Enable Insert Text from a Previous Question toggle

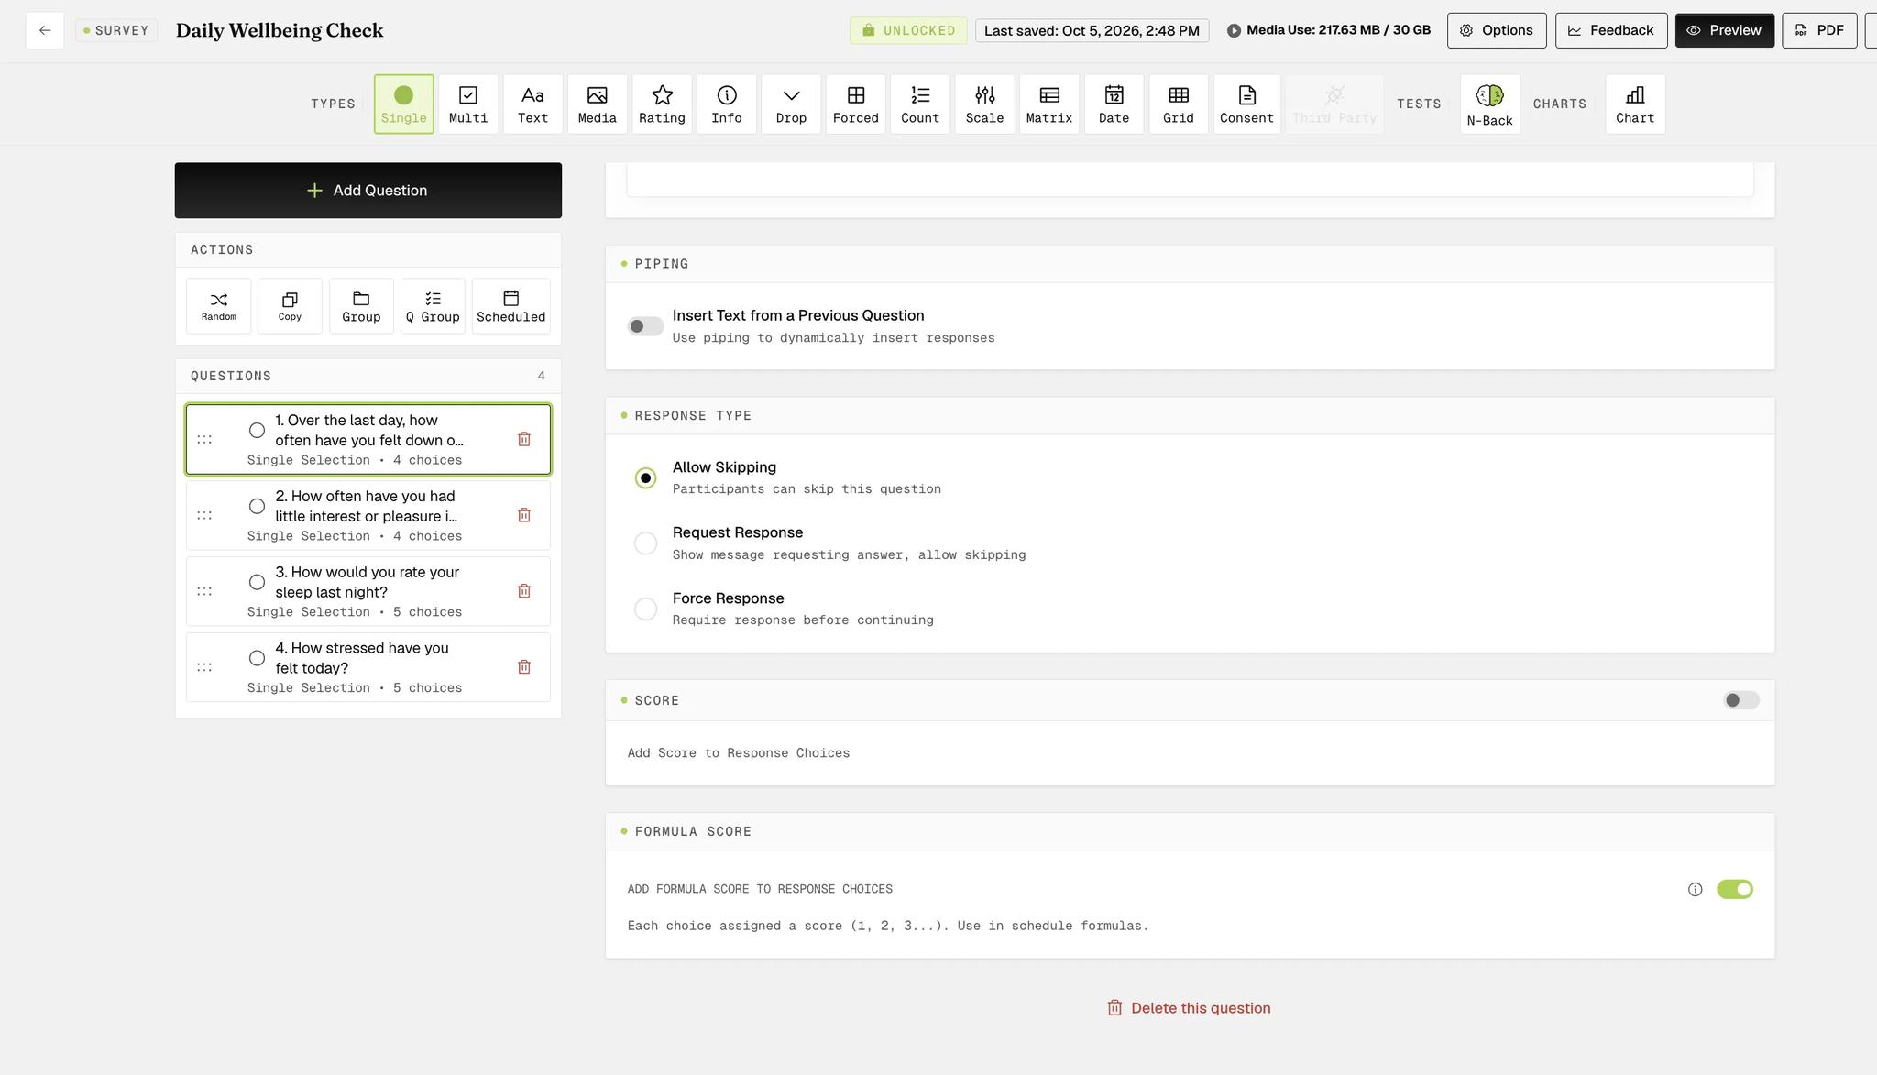645,326
